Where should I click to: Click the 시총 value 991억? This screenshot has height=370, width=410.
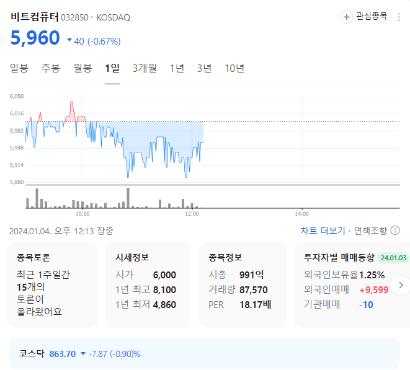click(x=252, y=275)
